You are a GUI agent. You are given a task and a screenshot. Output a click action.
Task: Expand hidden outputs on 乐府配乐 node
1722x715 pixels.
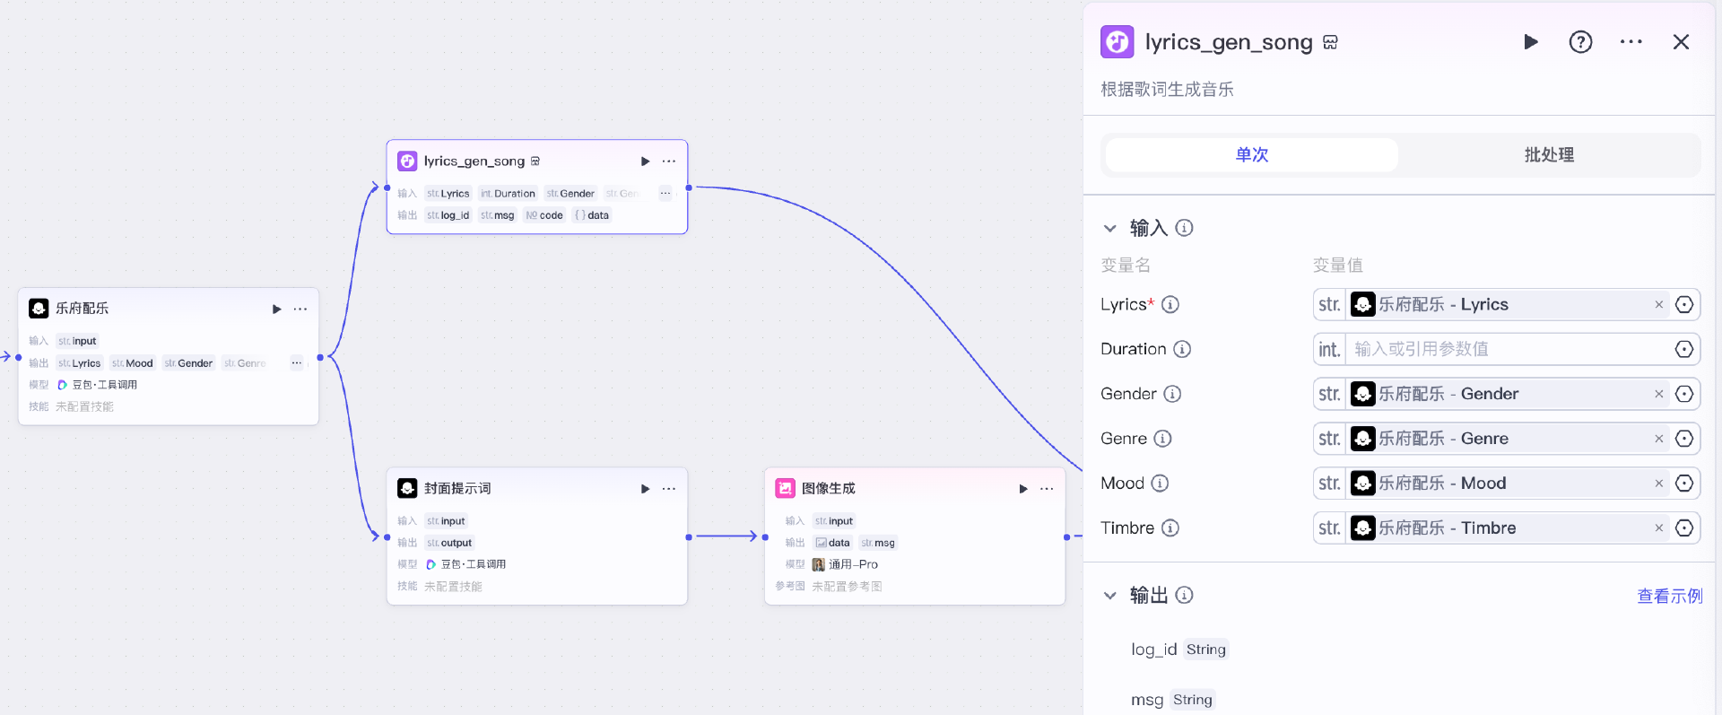[x=296, y=363]
